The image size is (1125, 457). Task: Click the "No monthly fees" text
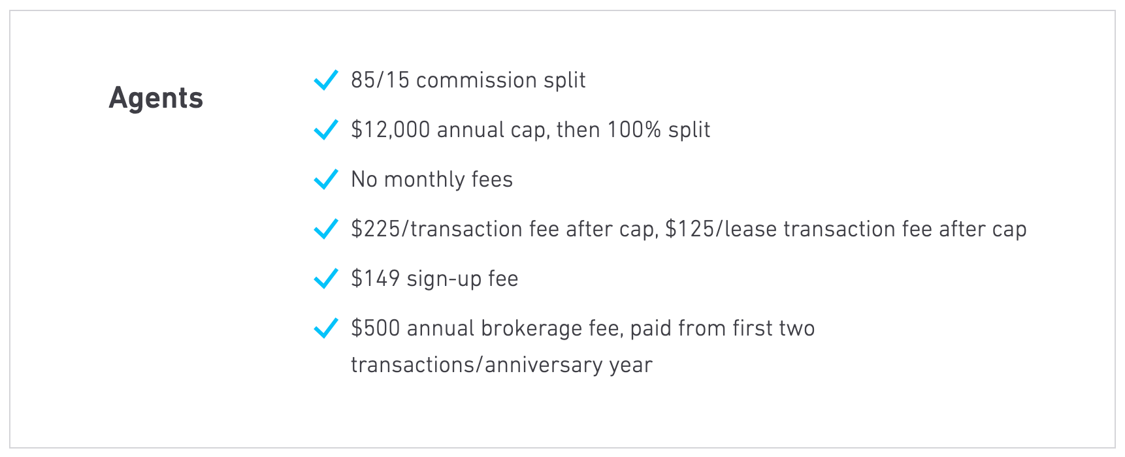point(432,180)
